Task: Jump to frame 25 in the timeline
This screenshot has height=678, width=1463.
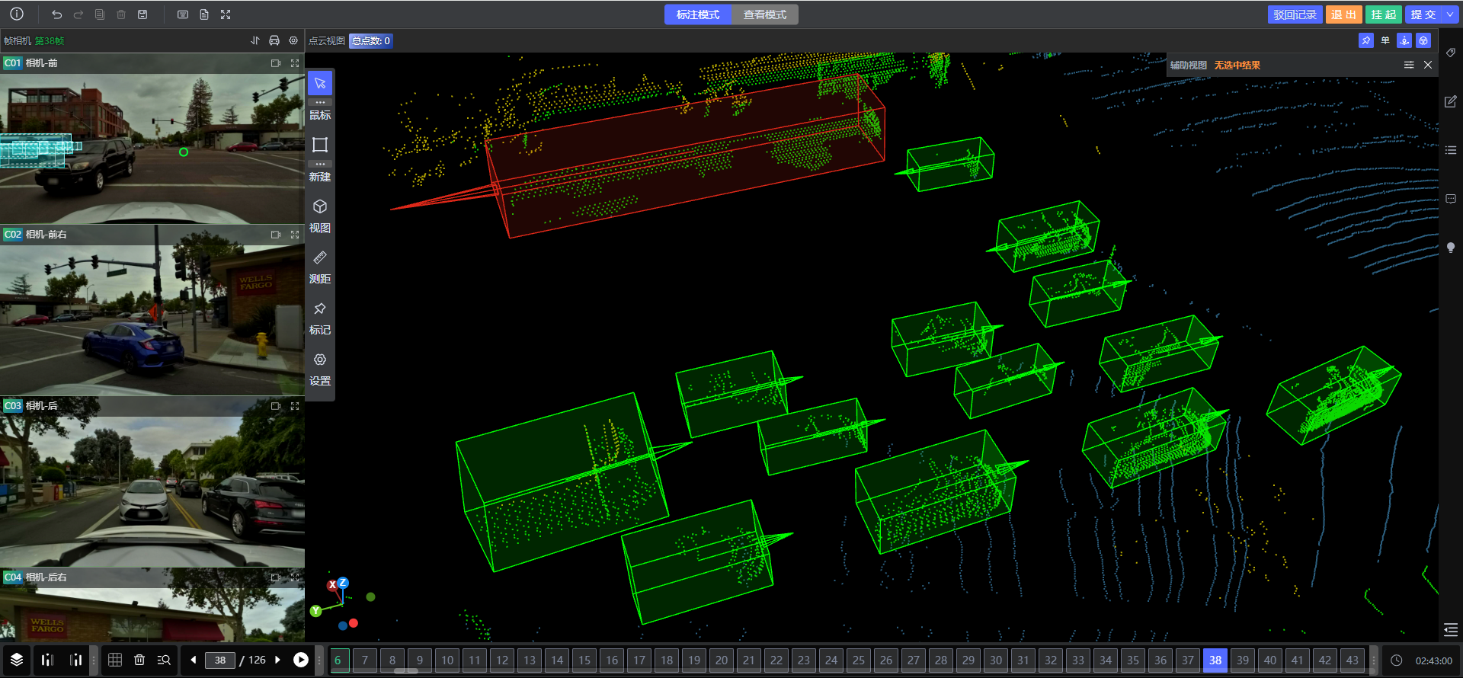Action: tap(859, 660)
